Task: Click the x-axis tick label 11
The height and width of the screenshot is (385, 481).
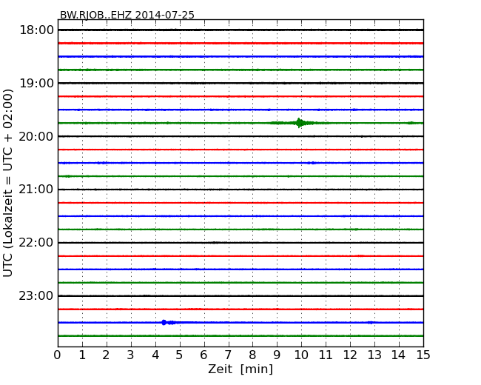Action: point(326,355)
